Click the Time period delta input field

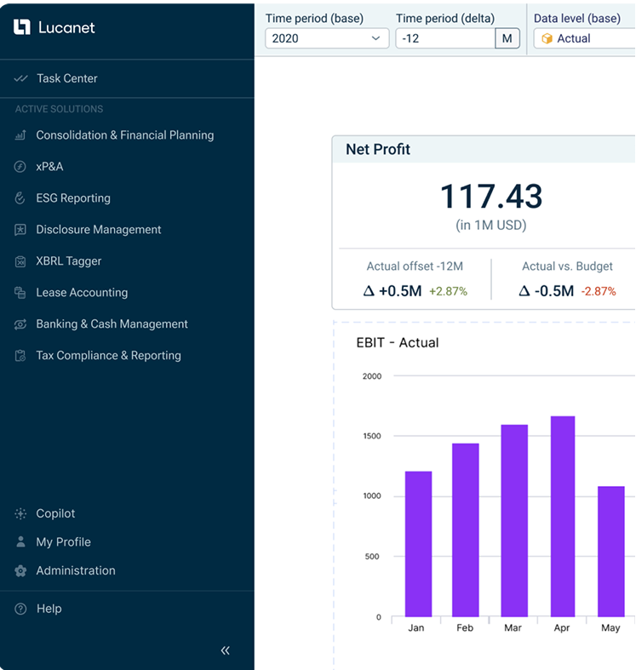click(444, 38)
